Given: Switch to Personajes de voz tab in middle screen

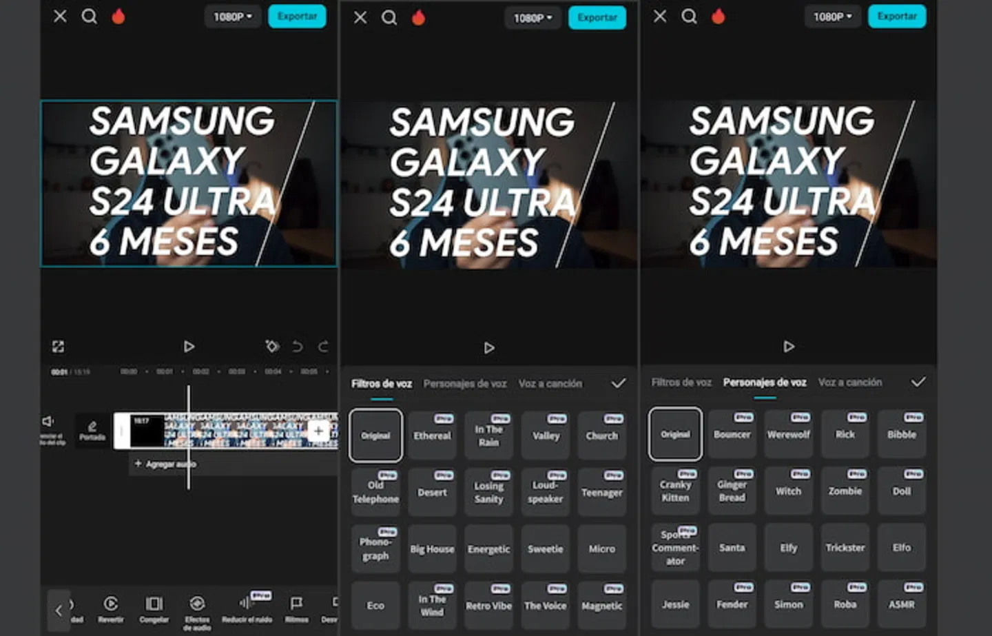Looking at the screenshot, I should 465,384.
